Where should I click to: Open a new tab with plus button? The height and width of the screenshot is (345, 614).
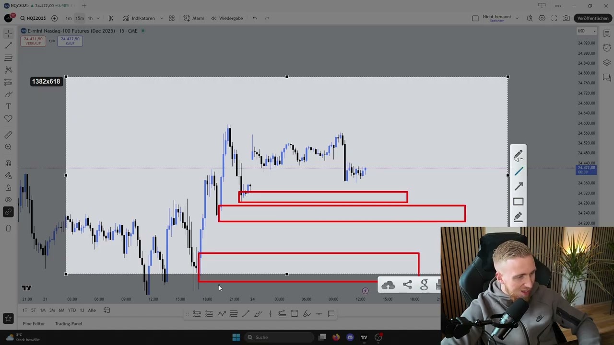click(84, 6)
